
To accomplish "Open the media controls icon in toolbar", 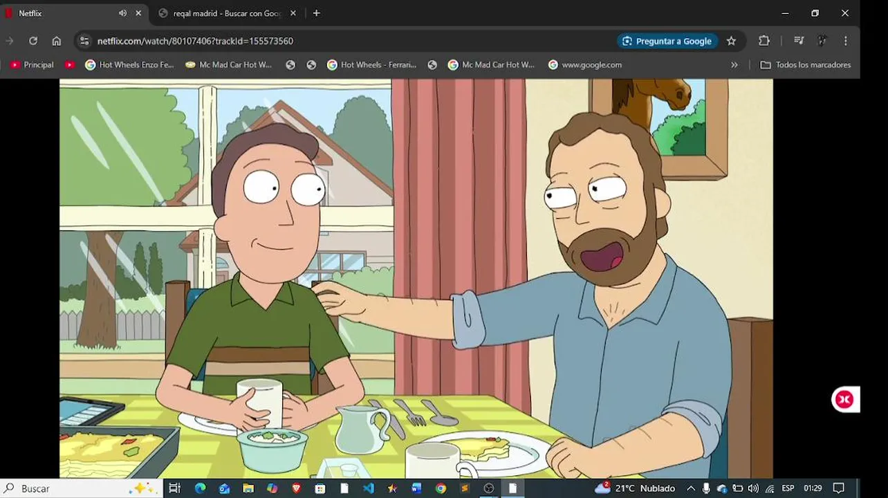I will pyautogui.click(x=799, y=41).
